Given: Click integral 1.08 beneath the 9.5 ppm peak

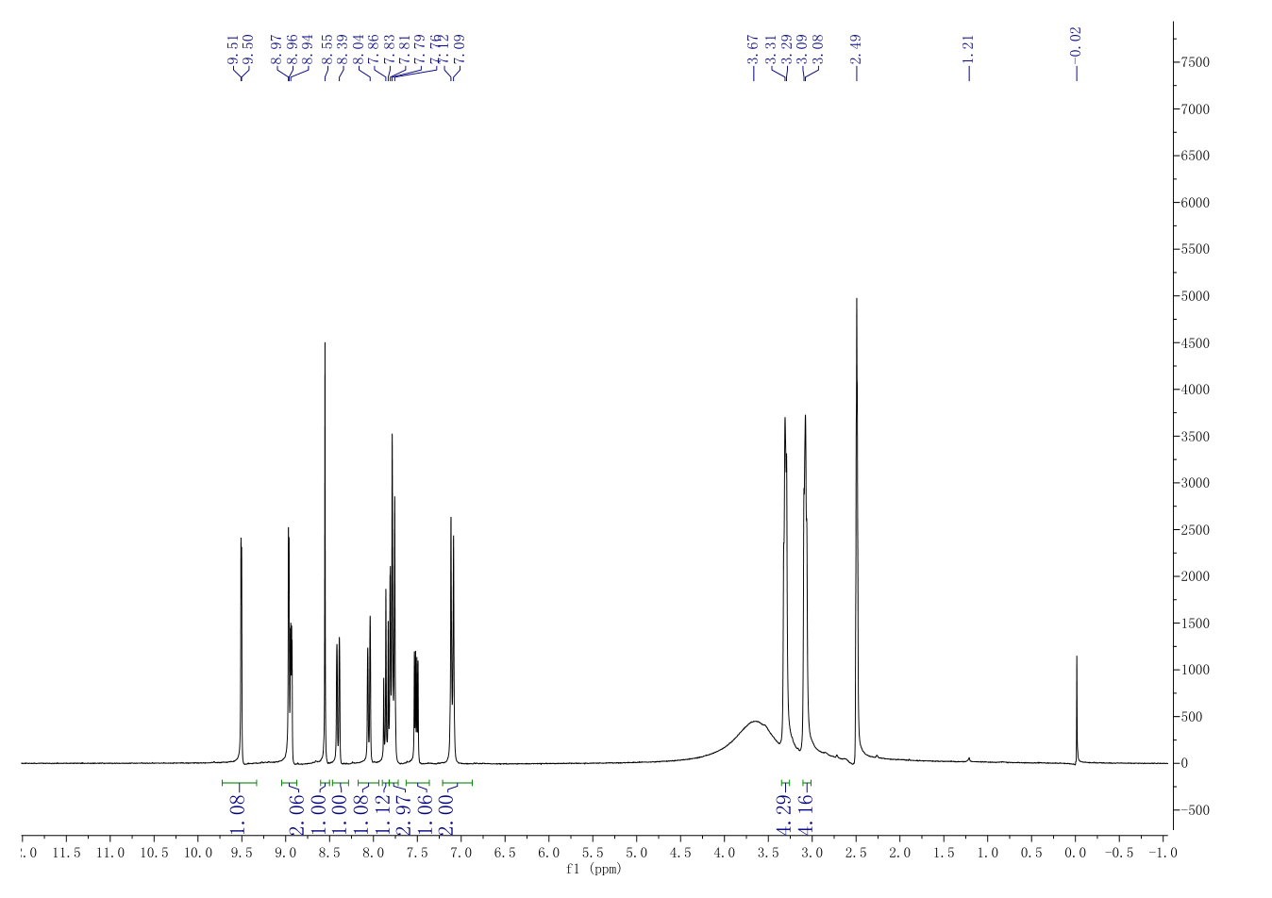Looking at the screenshot, I should coord(238,816).
